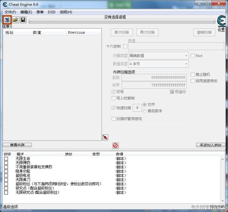Lock the 无限研究点 cheat checkbox
Viewport: 228px width, 212px height.
tap(6, 193)
